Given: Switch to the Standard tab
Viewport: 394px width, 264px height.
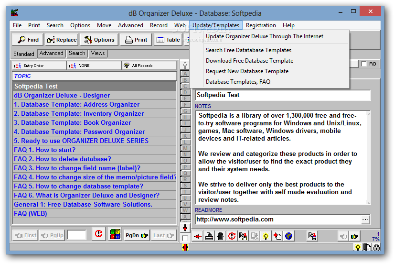Looking at the screenshot, I should point(23,54).
